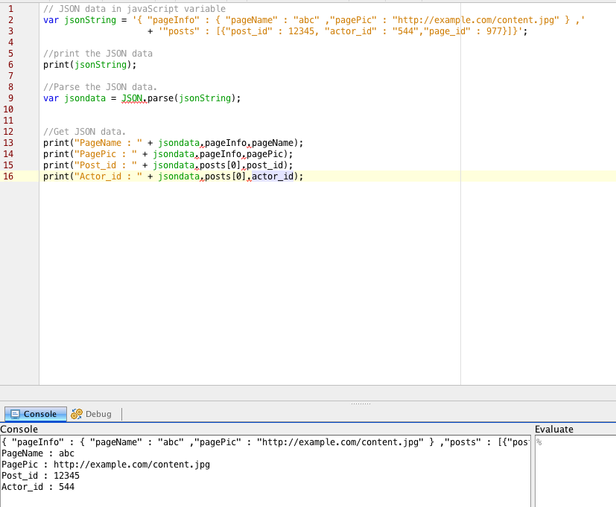Click the splitter handle dots above Console
This screenshot has height=507, width=616.
361,404
